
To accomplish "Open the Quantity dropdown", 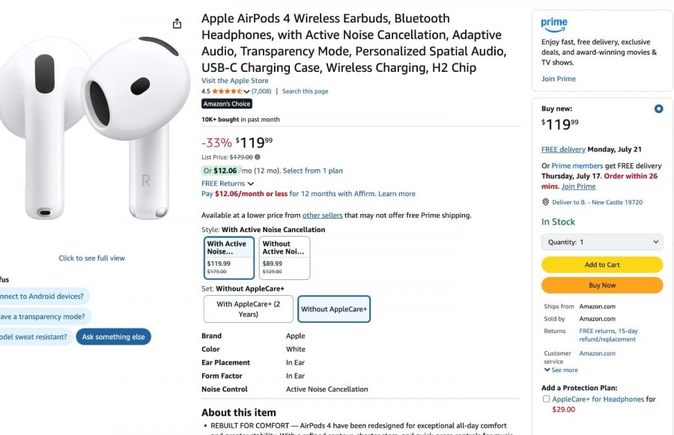I will coord(602,242).
